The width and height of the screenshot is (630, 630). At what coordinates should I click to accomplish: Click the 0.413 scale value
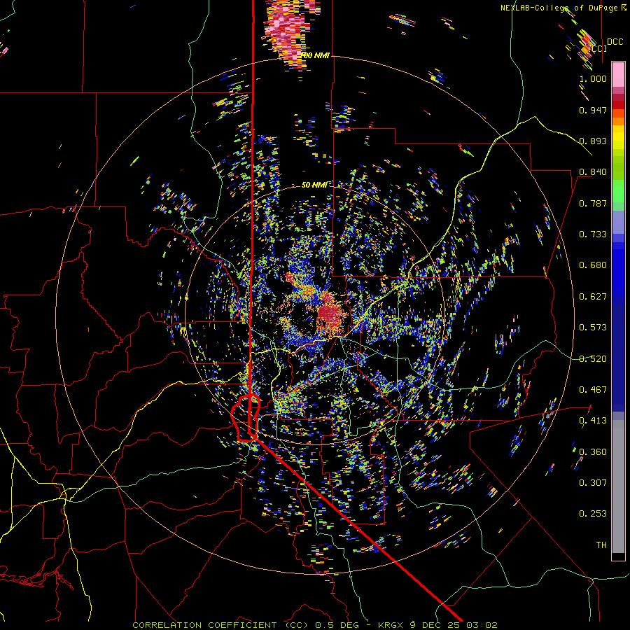click(593, 421)
